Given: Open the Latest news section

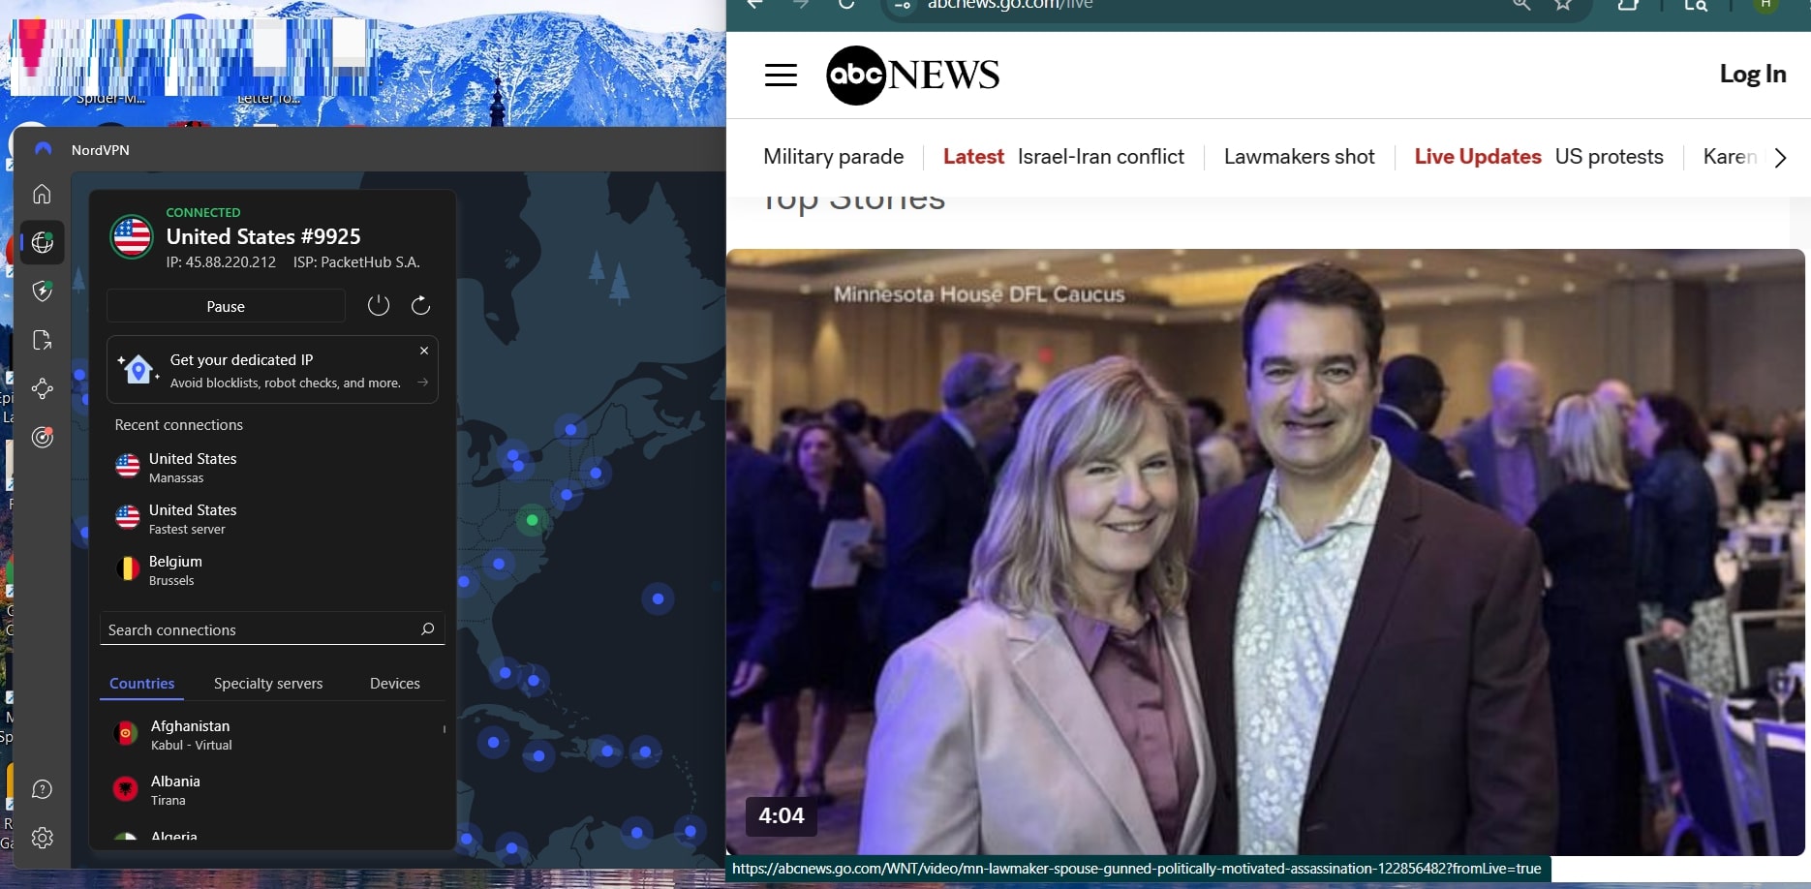Looking at the screenshot, I should pos(972,156).
